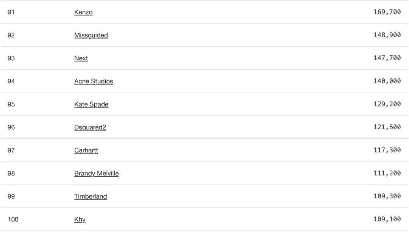Click the 109,100 value for Khy
The height and width of the screenshot is (232, 409).
387,219
